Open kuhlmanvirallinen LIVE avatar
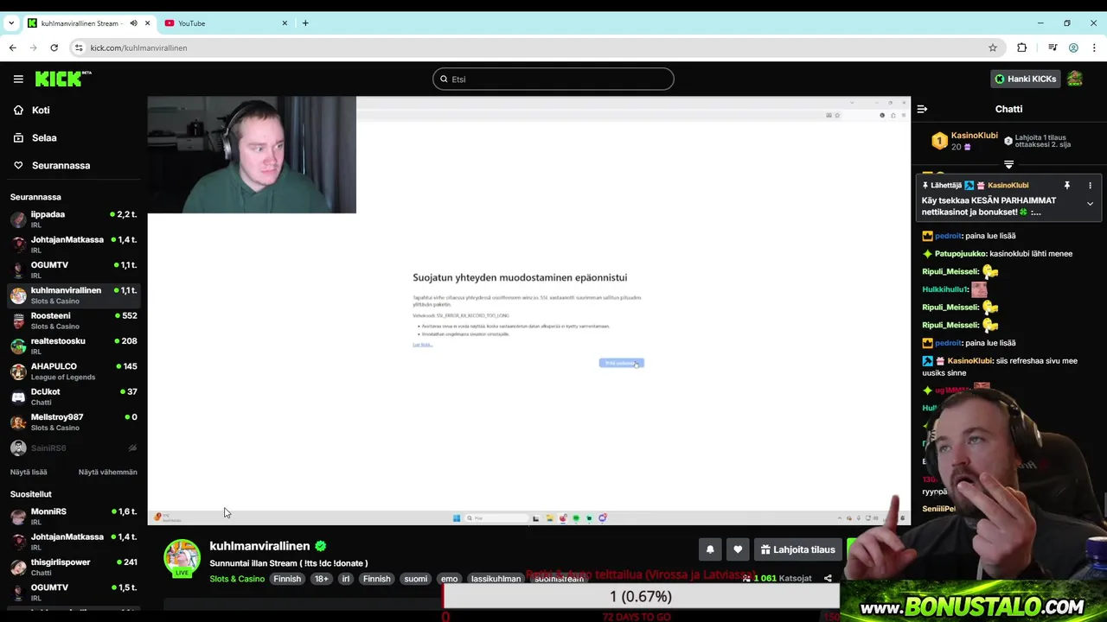The width and height of the screenshot is (1107, 622). point(182,558)
